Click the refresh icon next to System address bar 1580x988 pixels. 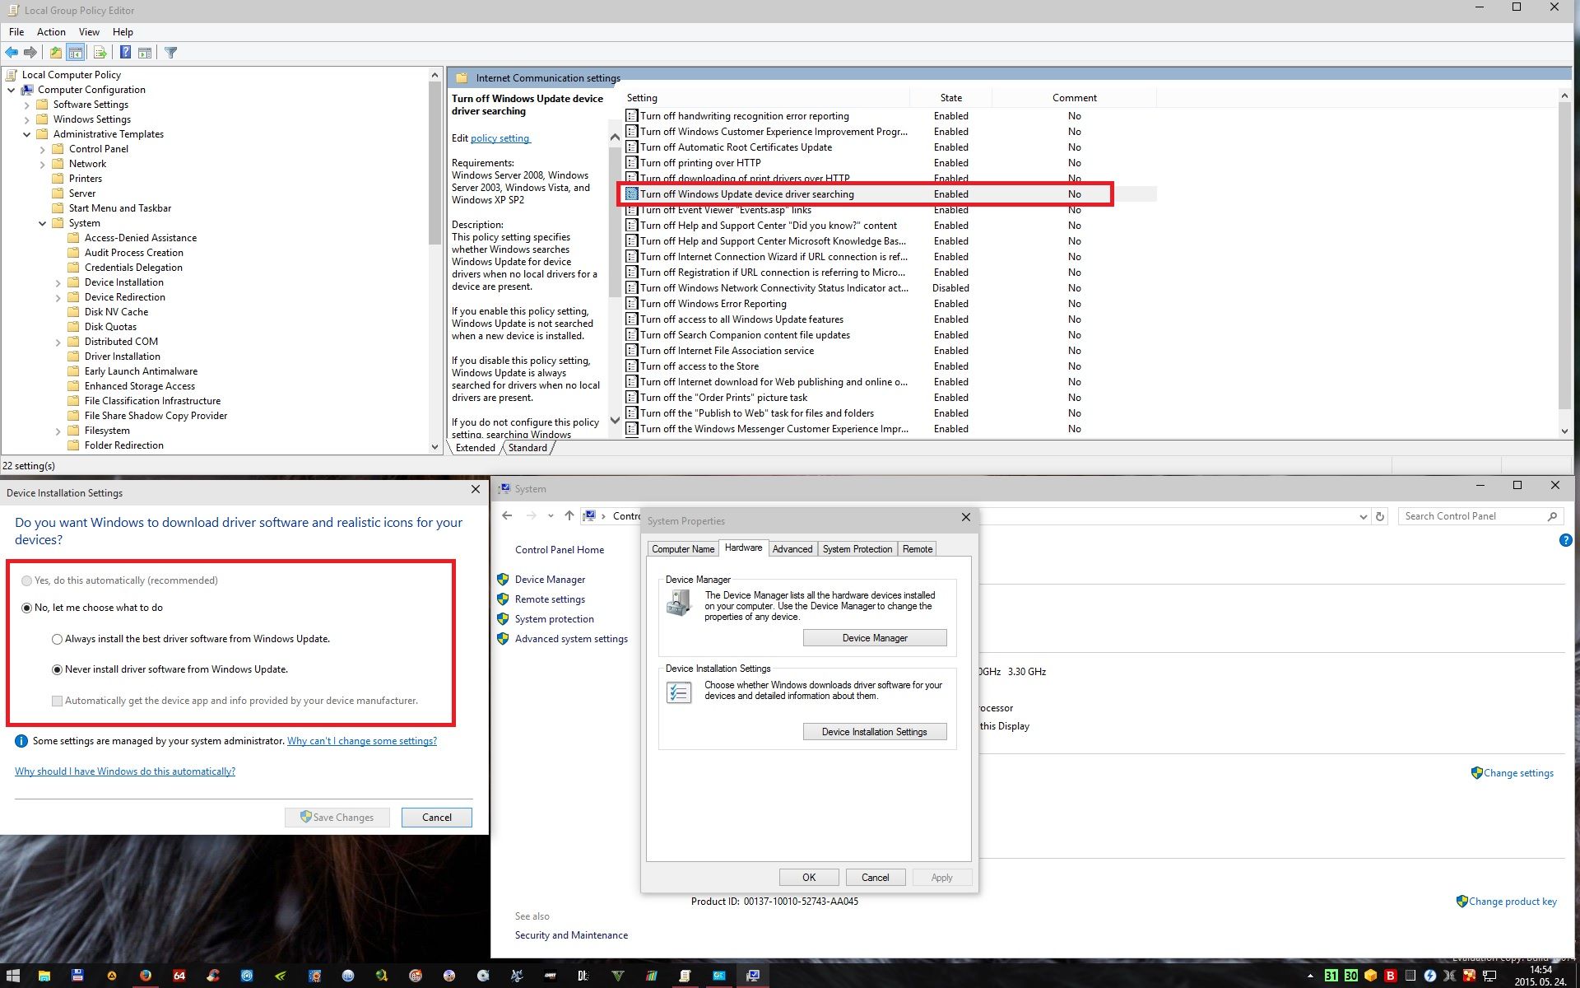click(1380, 516)
